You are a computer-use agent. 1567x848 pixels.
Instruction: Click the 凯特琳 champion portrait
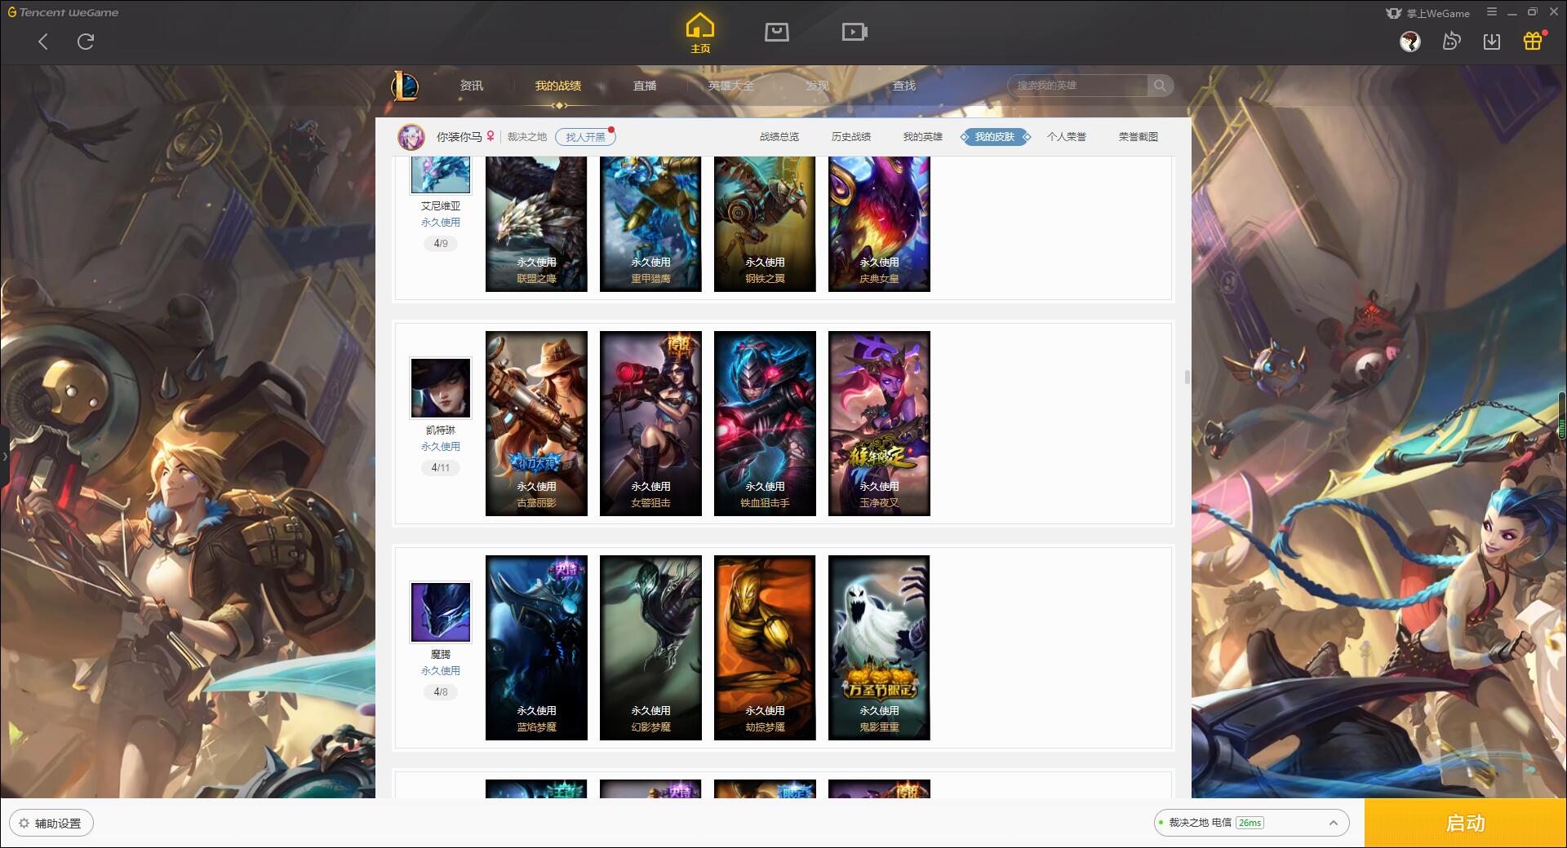click(x=441, y=388)
